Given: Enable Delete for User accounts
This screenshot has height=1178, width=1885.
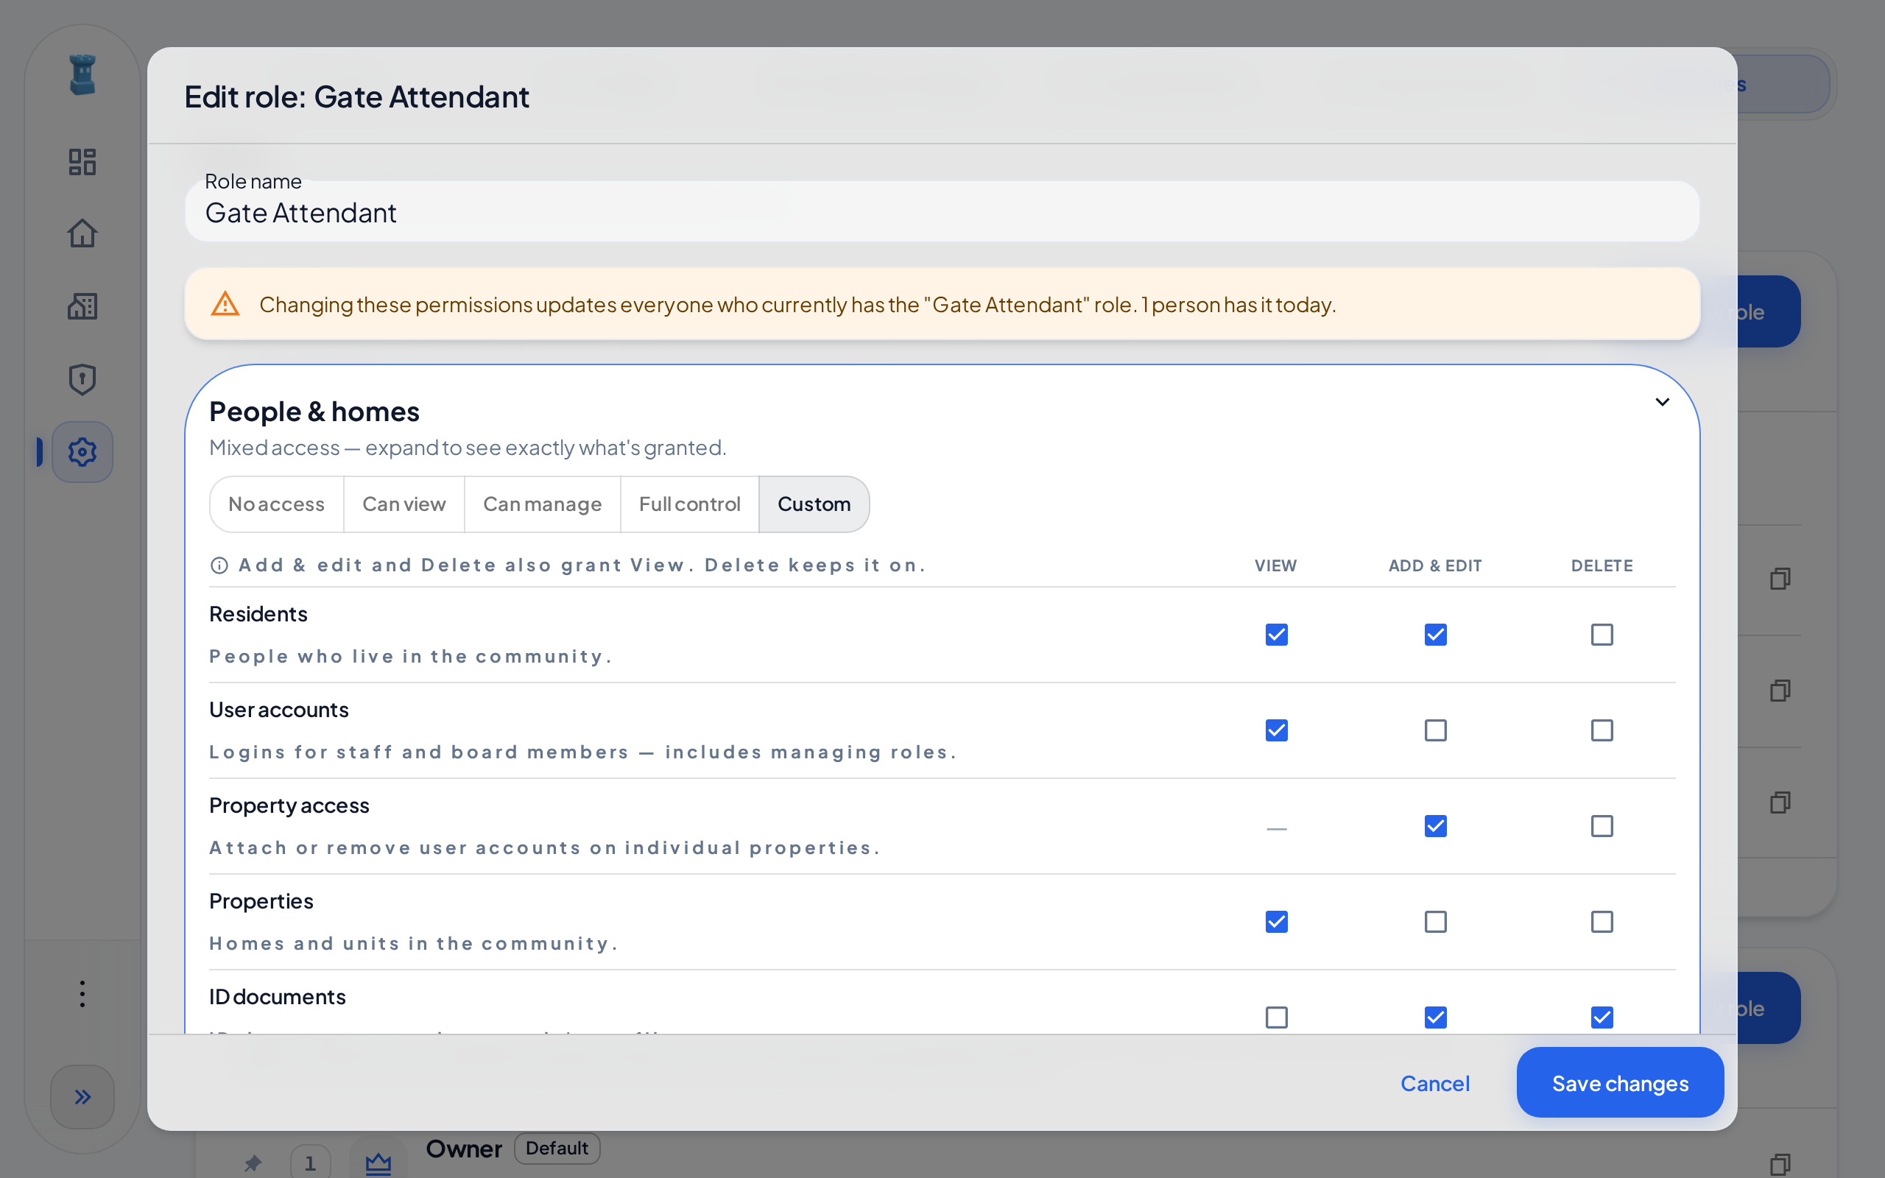Looking at the screenshot, I should tap(1602, 731).
